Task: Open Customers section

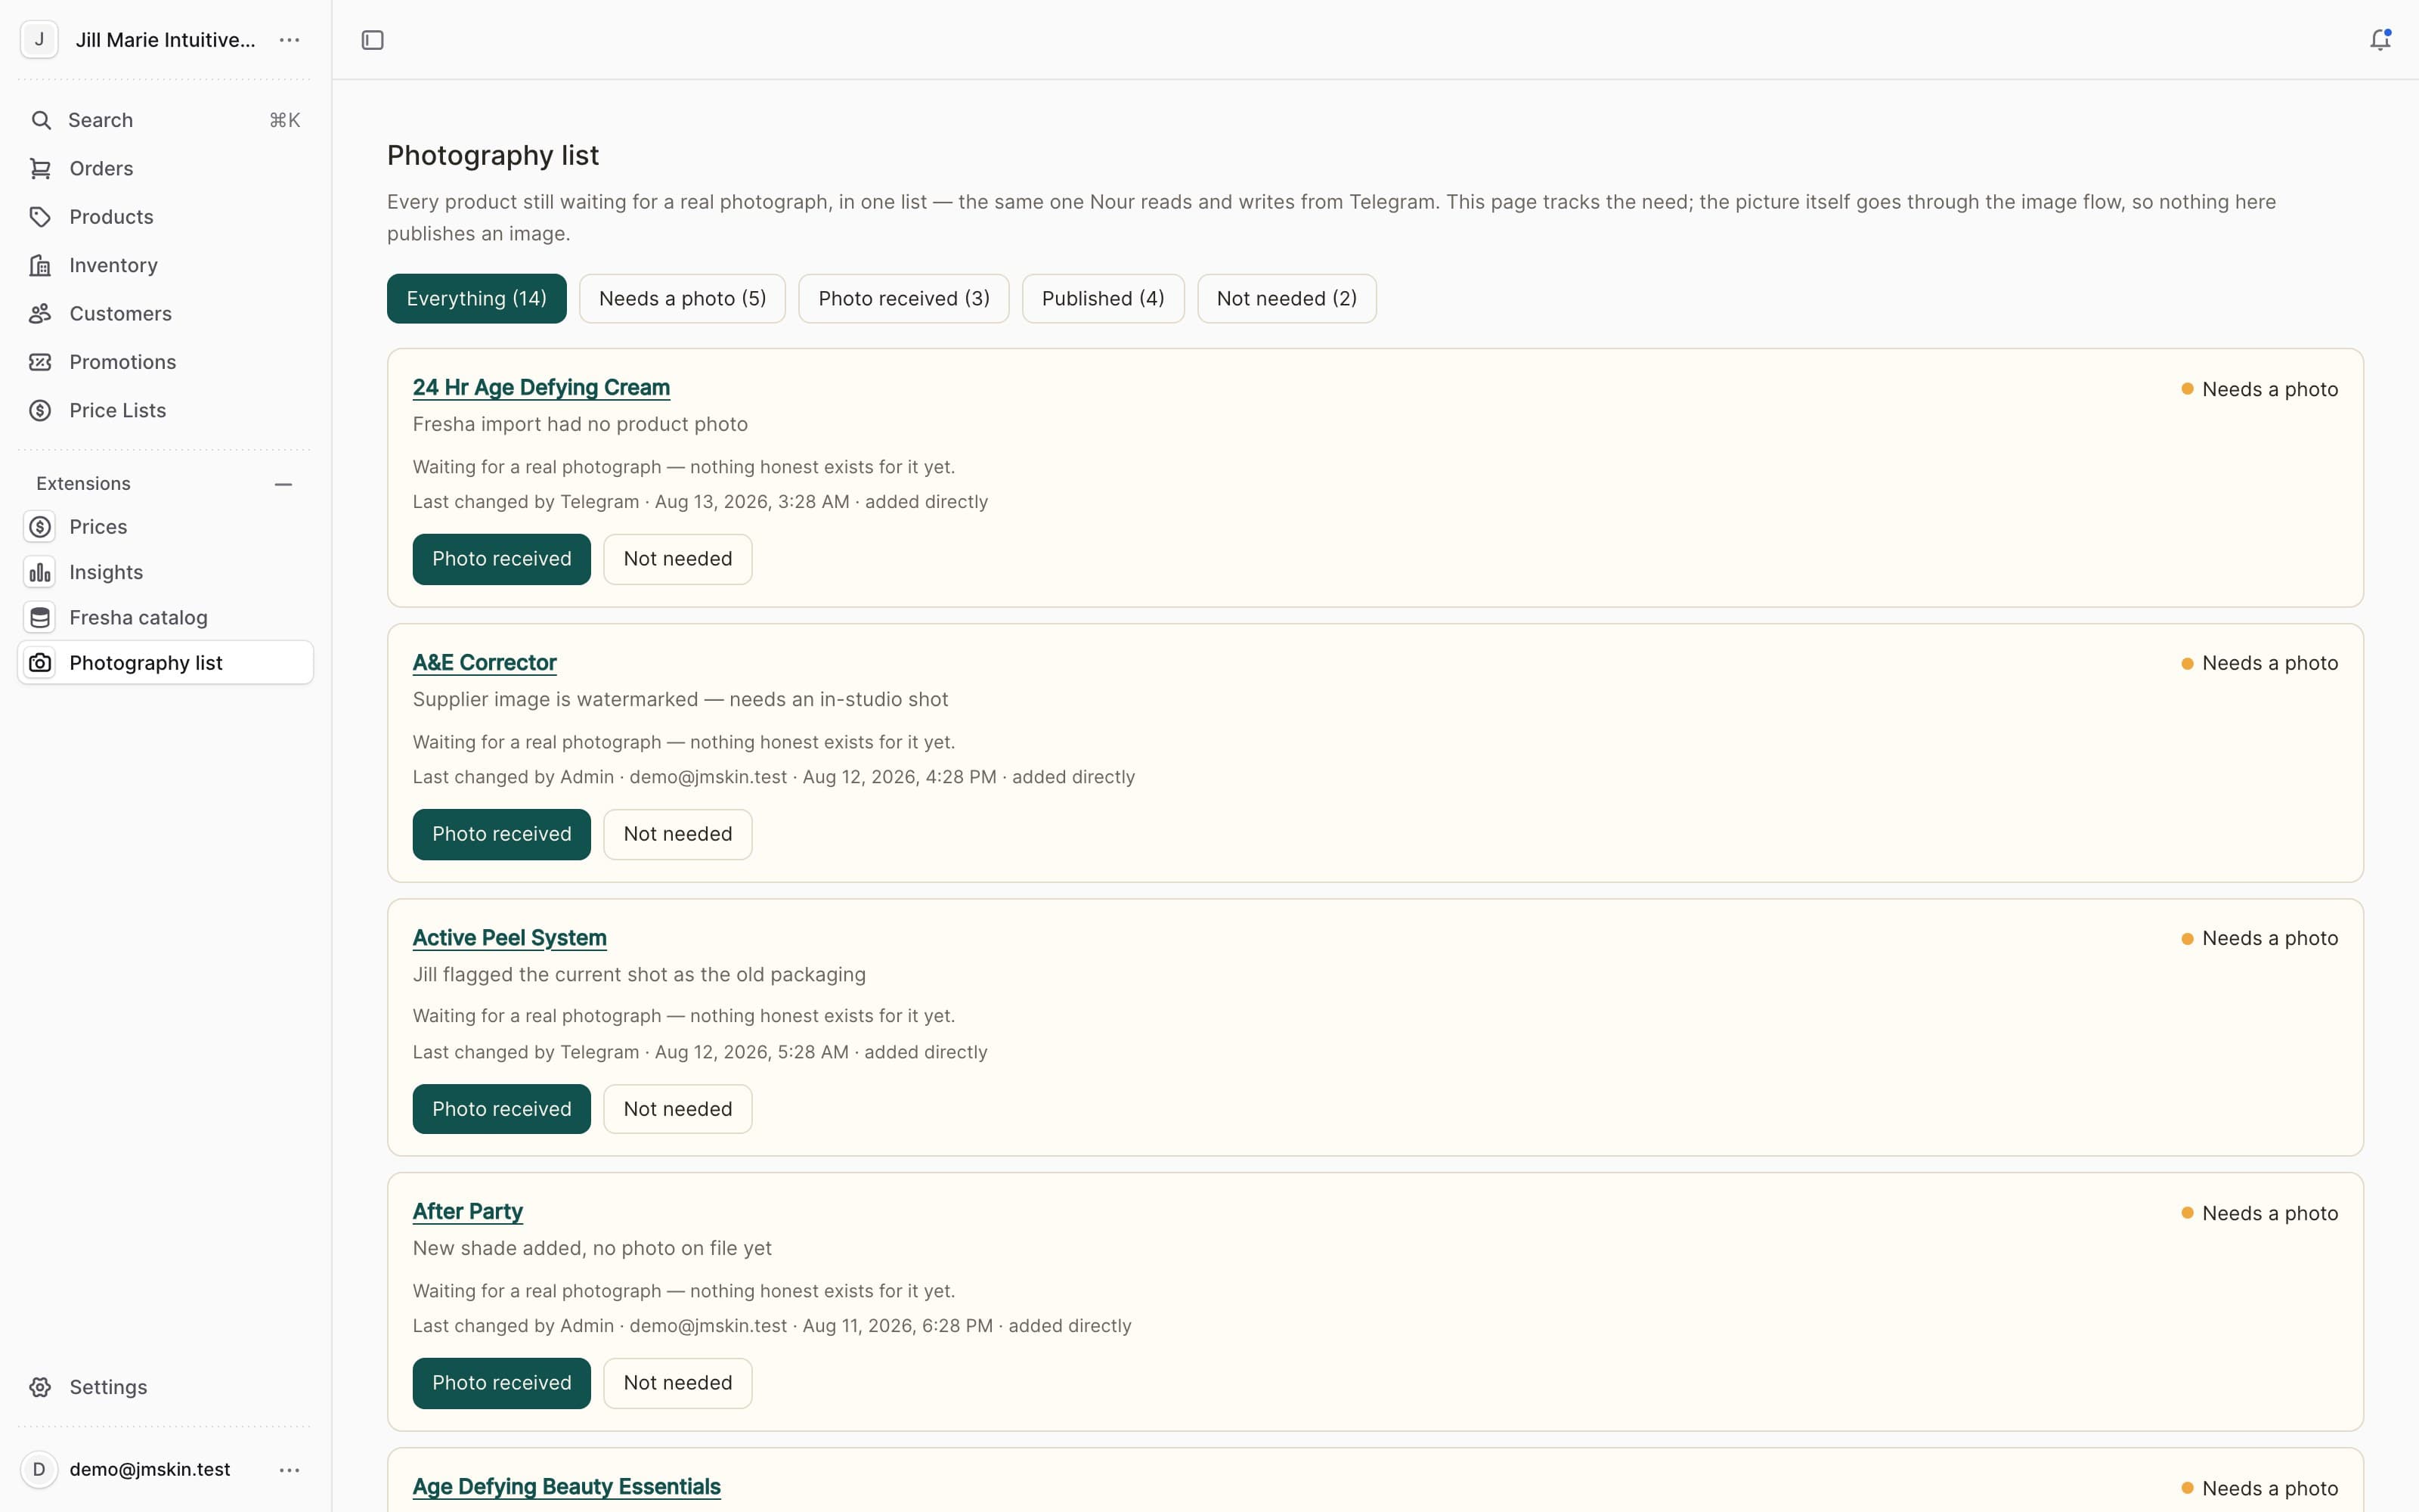Action: [120, 314]
